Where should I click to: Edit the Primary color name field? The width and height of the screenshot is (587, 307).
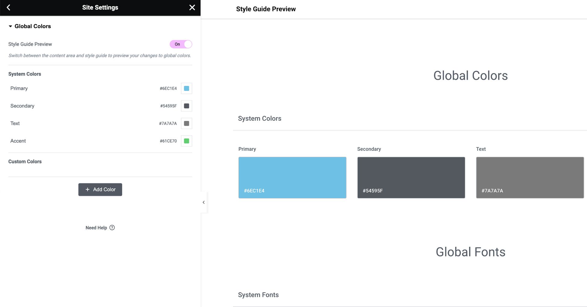pos(19,88)
